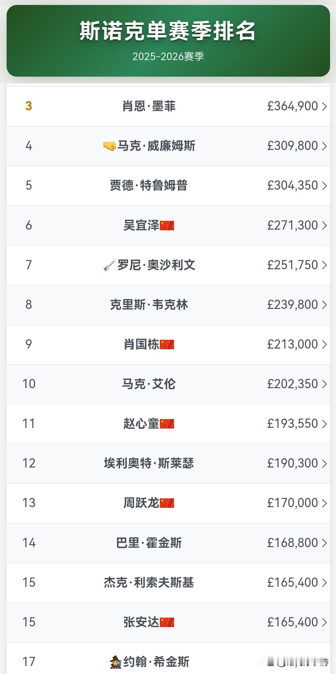The image size is (336, 674).
Task: Open the chevron beside £202,350
Action: click(324, 384)
